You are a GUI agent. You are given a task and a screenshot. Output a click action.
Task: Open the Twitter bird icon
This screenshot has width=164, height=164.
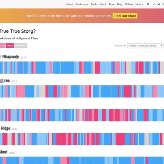(x=159, y=4)
